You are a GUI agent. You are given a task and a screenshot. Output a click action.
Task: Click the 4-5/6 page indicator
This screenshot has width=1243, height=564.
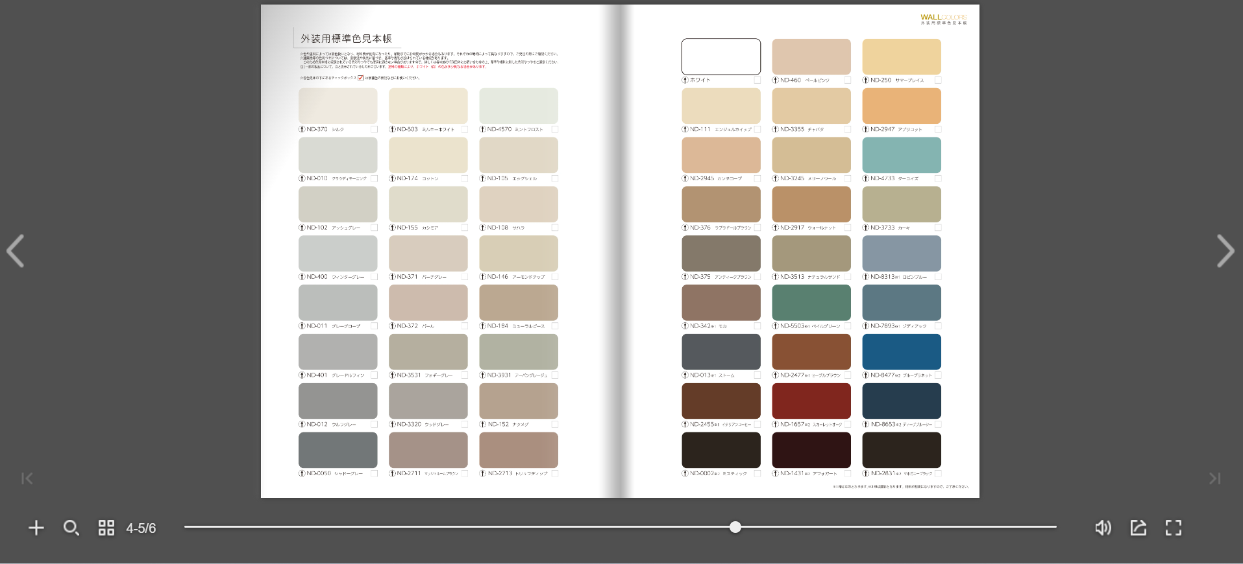(141, 528)
